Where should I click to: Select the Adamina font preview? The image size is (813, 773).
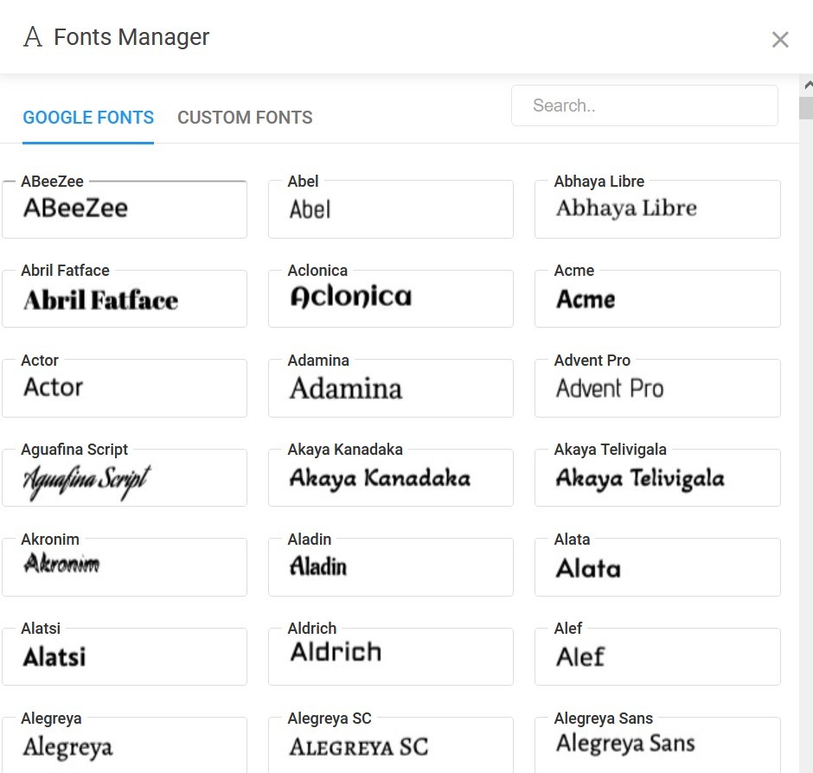(x=391, y=388)
